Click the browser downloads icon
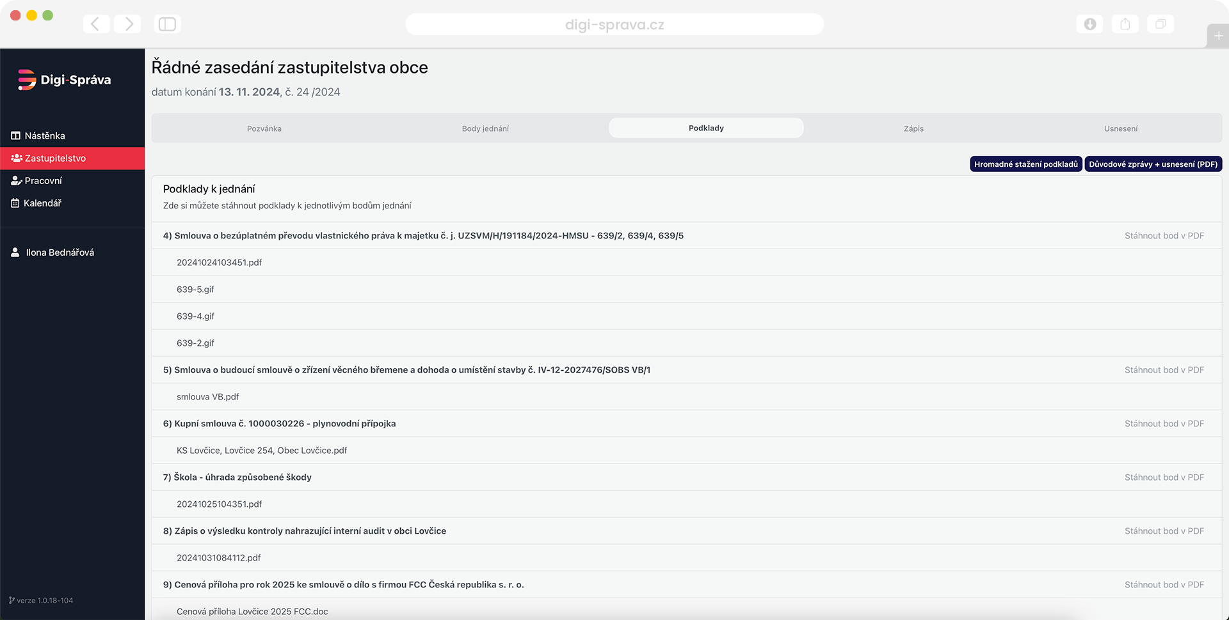Image resolution: width=1229 pixels, height=620 pixels. click(1089, 24)
